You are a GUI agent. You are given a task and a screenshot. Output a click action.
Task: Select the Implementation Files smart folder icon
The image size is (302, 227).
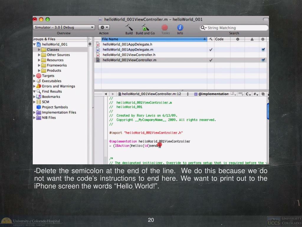click(39, 112)
